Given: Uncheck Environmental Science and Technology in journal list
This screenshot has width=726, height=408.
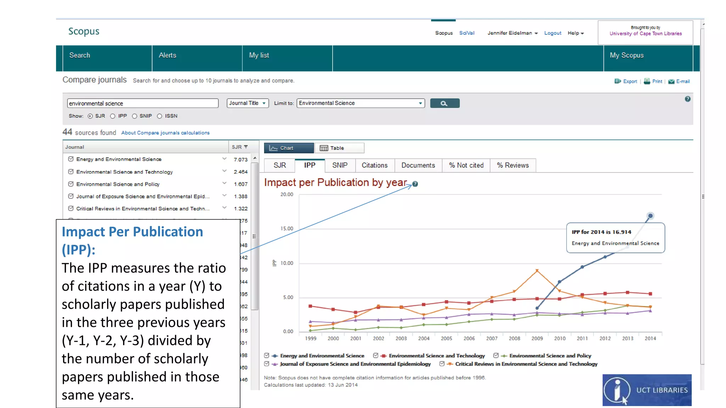Looking at the screenshot, I should (x=71, y=171).
